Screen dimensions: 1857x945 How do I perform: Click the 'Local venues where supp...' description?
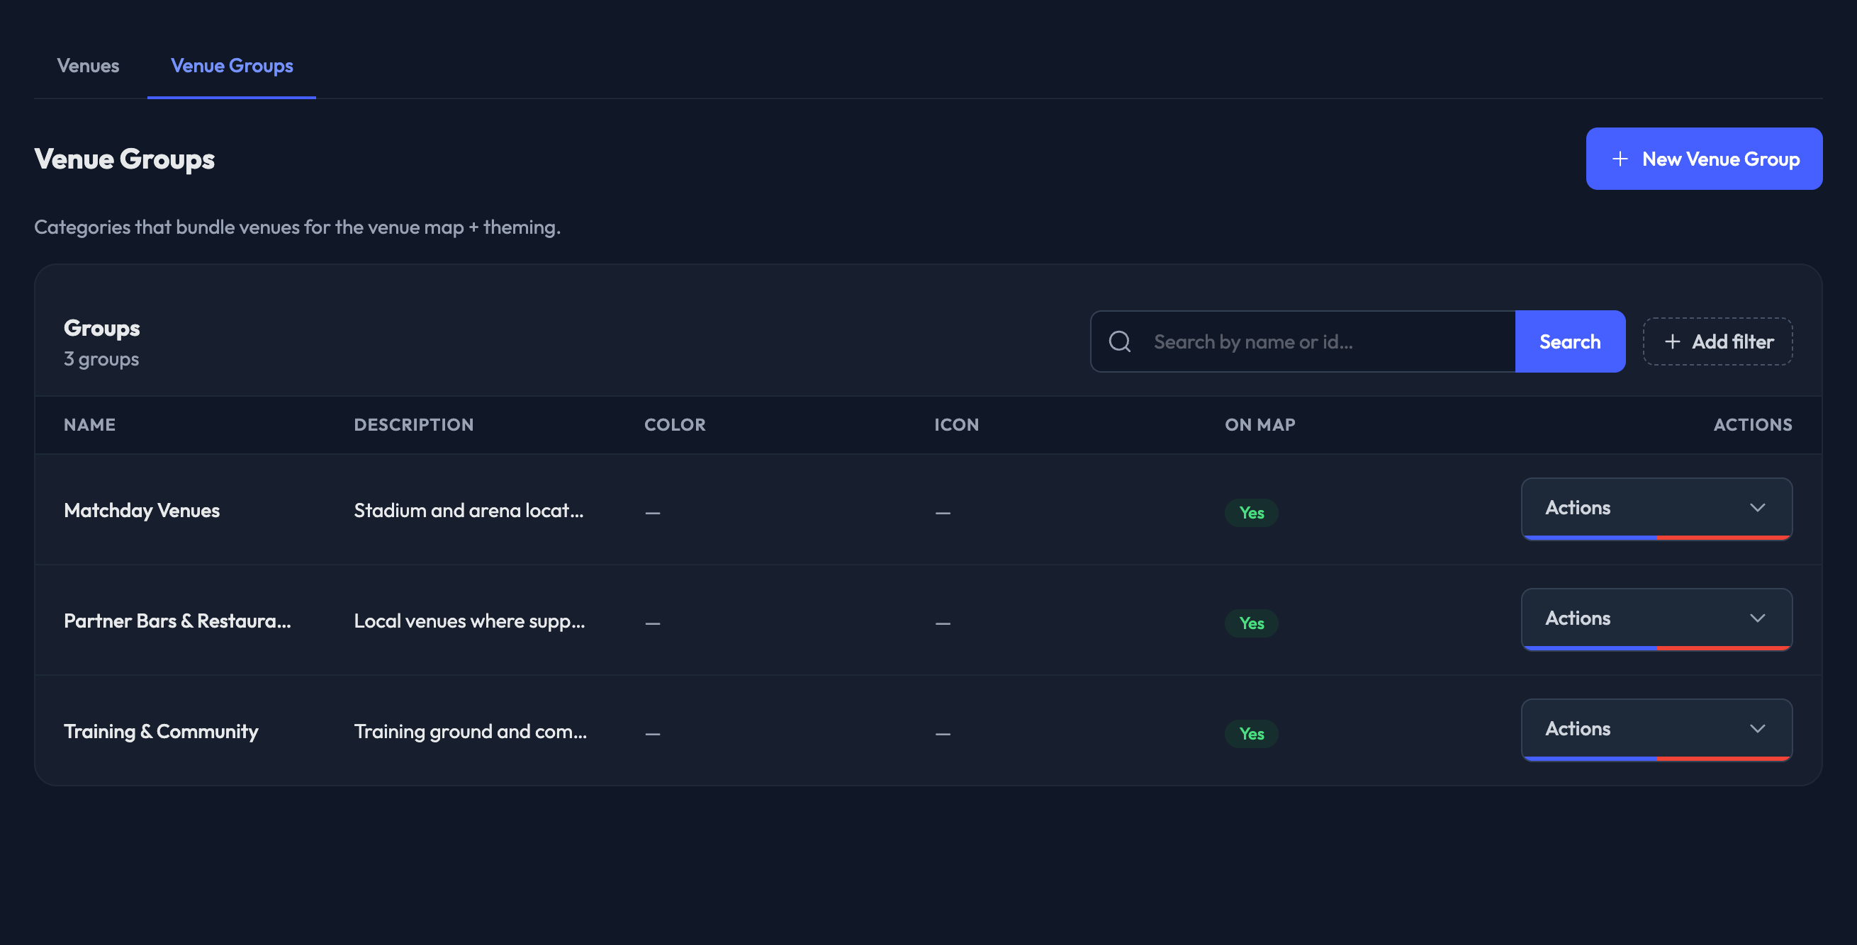click(469, 621)
